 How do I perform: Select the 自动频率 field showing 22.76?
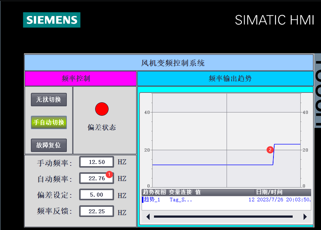tap(97, 178)
